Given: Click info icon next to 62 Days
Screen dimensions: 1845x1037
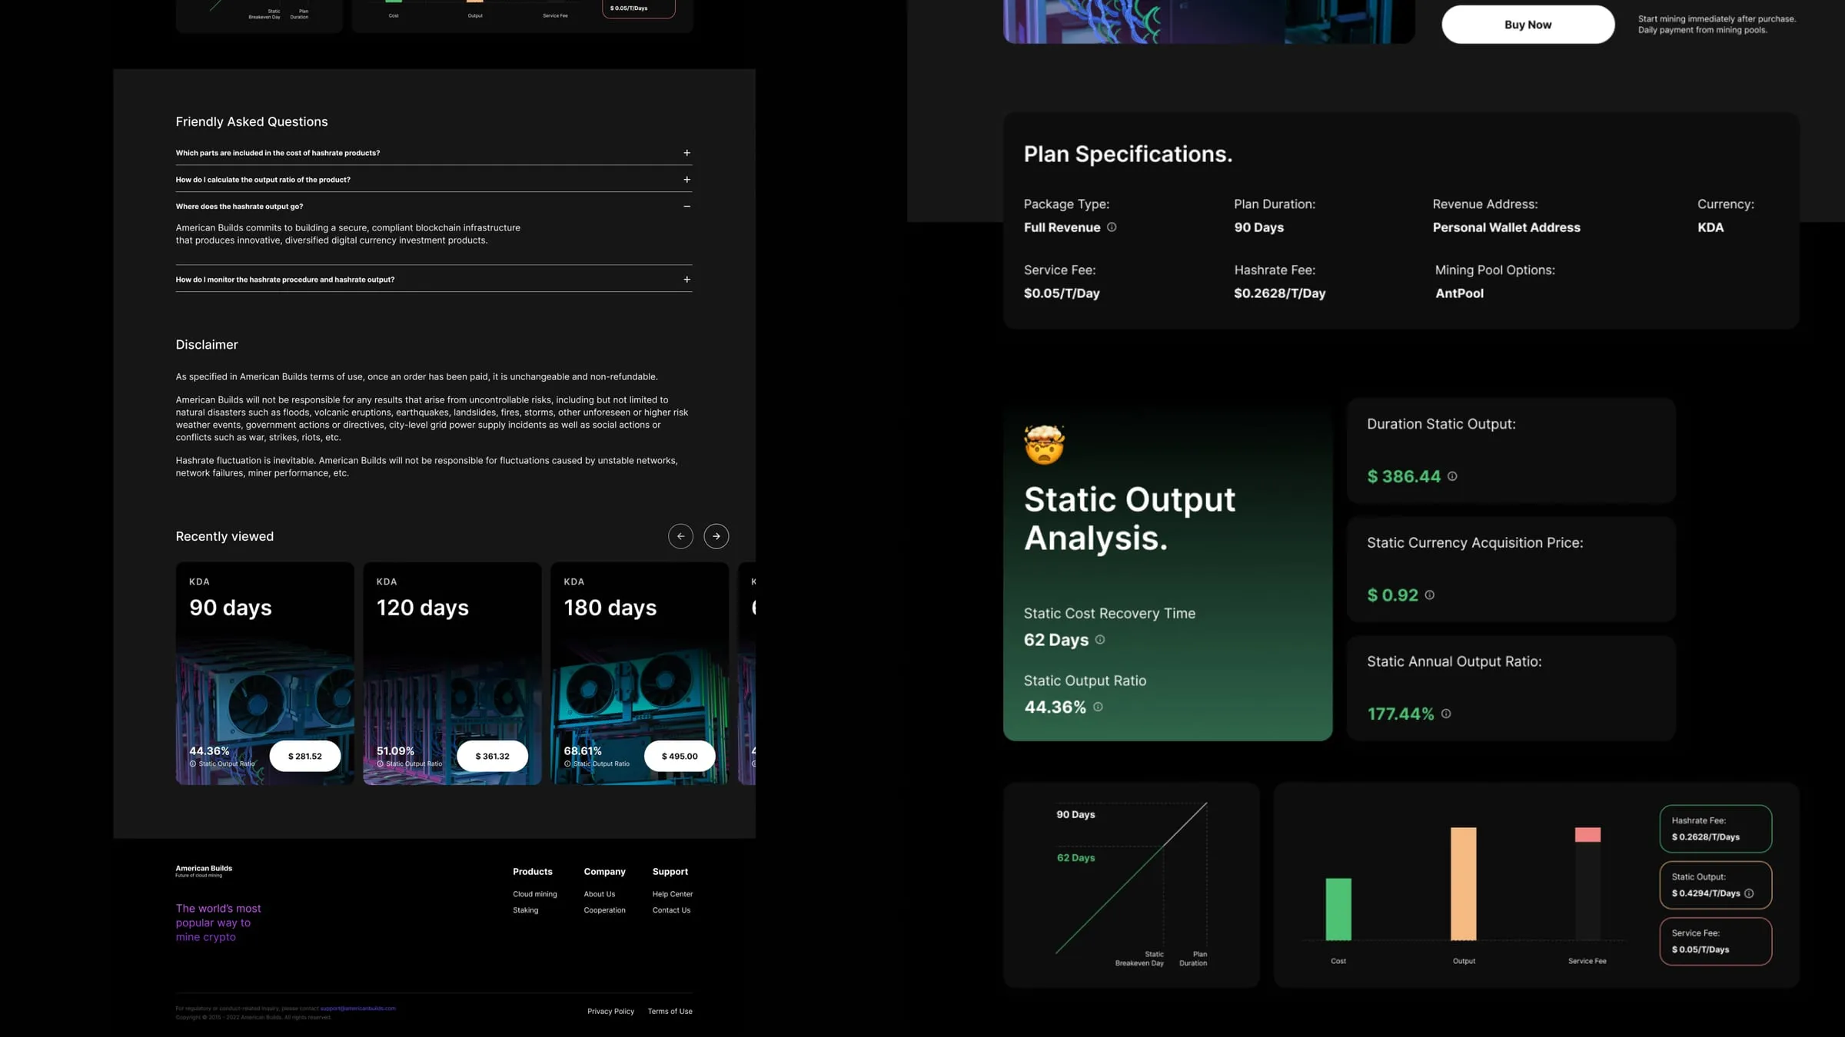Looking at the screenshot, I should click(x=1100, y=640).
